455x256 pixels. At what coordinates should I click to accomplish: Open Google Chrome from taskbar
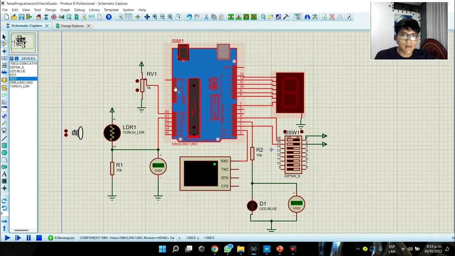pos(214,249)
